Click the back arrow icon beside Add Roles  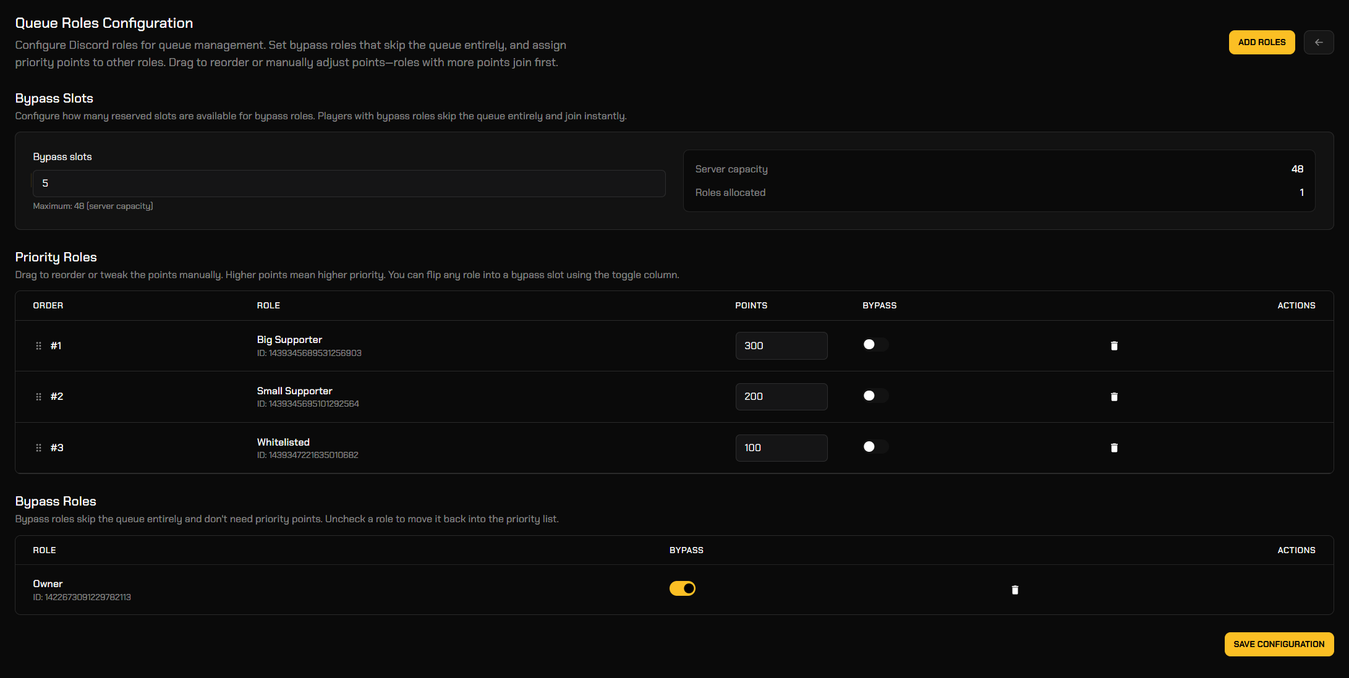click(1319, 42)
